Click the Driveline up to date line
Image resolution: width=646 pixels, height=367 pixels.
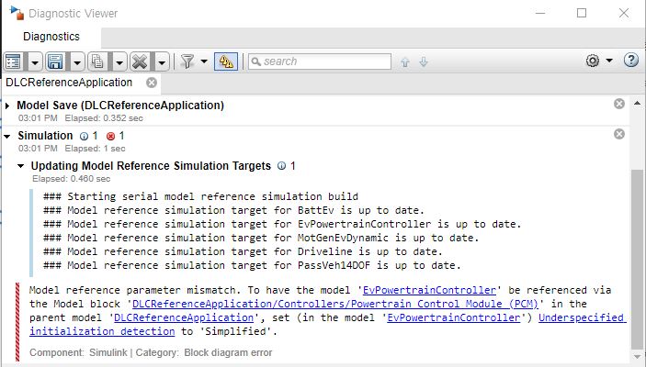coord(243,251)
